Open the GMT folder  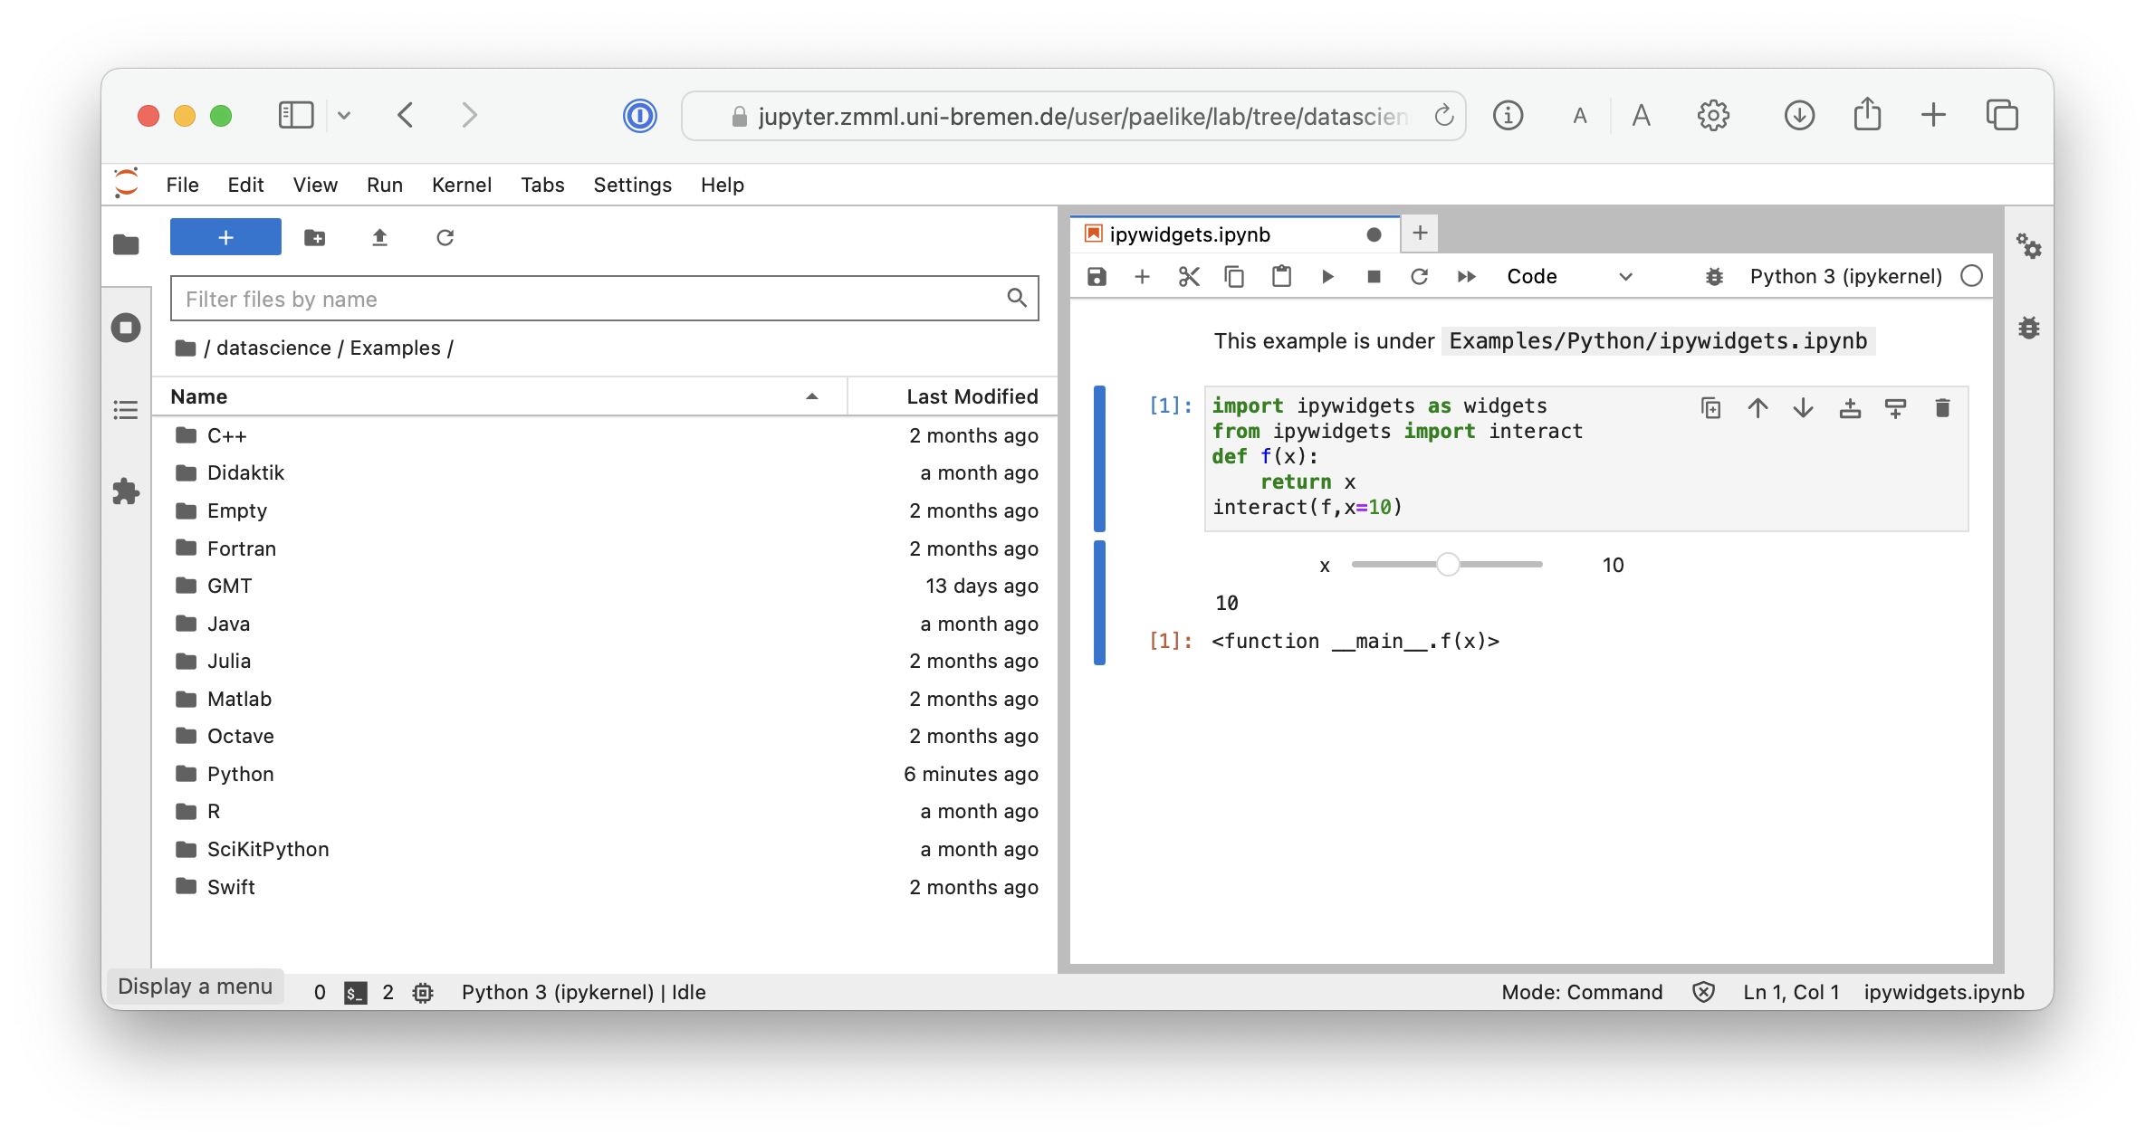[x=604, y=586]
